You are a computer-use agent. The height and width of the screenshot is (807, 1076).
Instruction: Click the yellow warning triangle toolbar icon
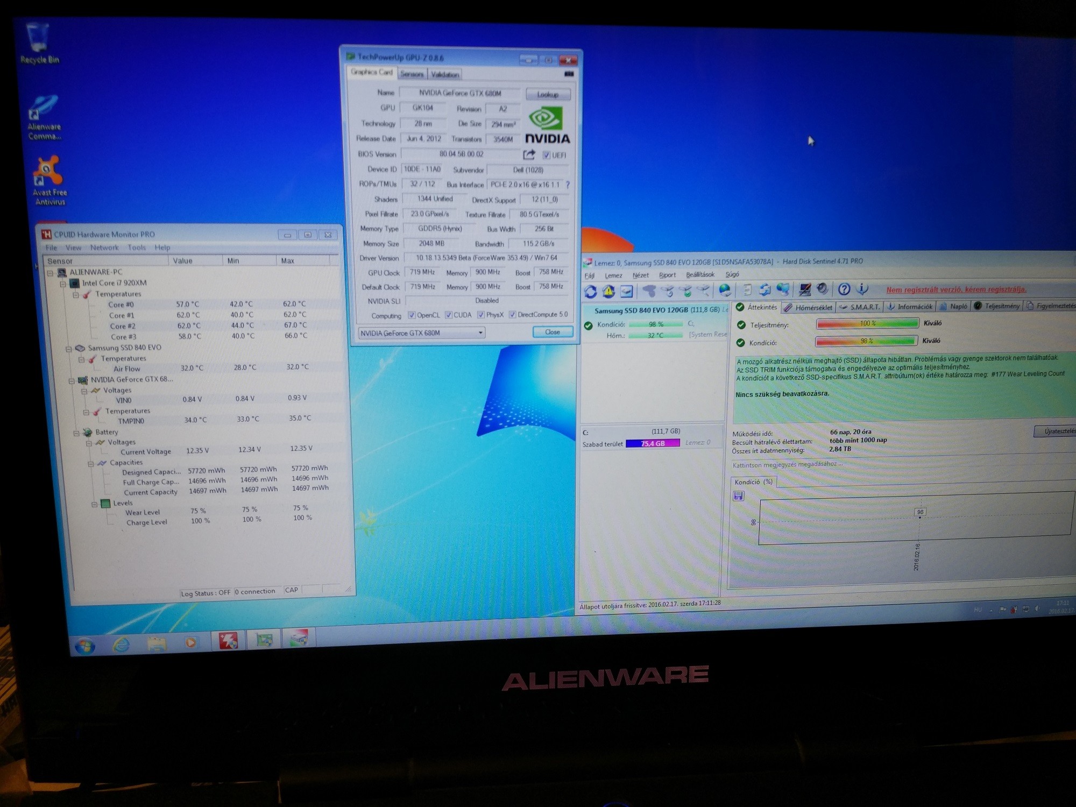click(x=608, y=291)
